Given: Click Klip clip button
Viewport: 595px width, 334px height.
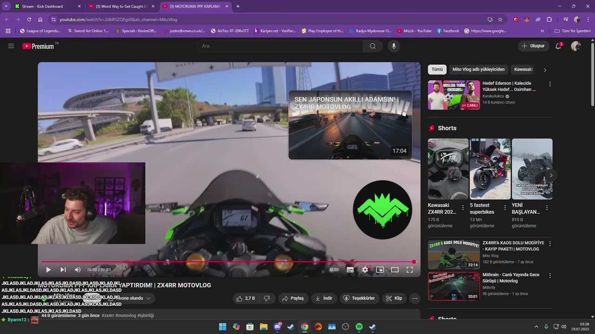Looking at the screenshot, I should (394, 298).
